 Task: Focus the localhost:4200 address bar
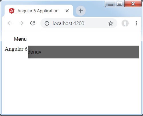pyautogui.click(x=79, y=23)
